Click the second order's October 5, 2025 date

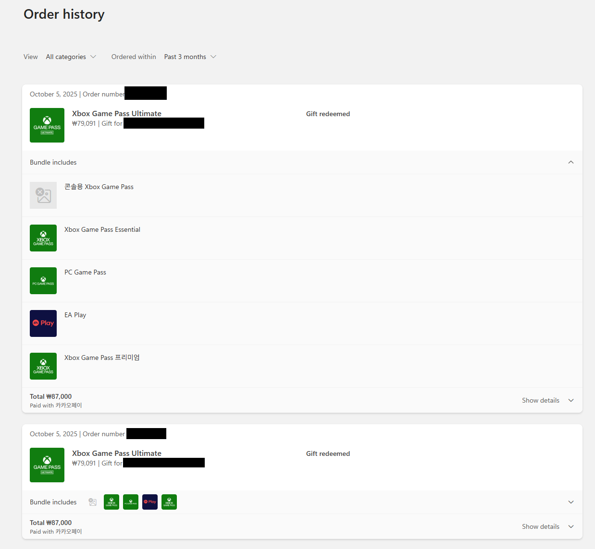tap(53, 434)
